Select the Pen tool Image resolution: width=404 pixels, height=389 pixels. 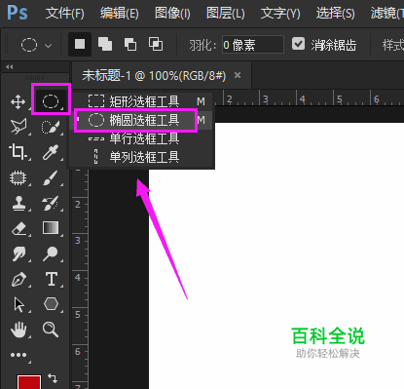(x=18, y=279)
